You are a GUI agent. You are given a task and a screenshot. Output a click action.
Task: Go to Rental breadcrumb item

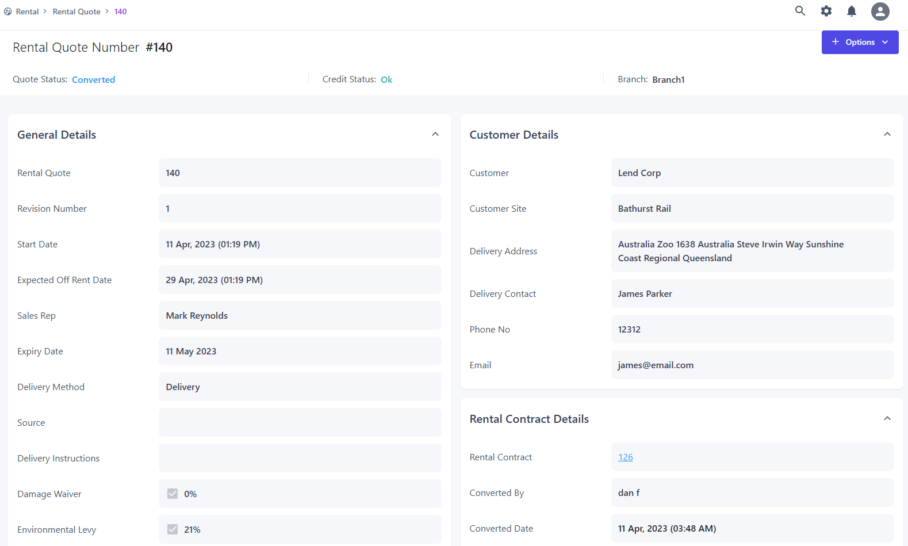[x=28, y=12]
